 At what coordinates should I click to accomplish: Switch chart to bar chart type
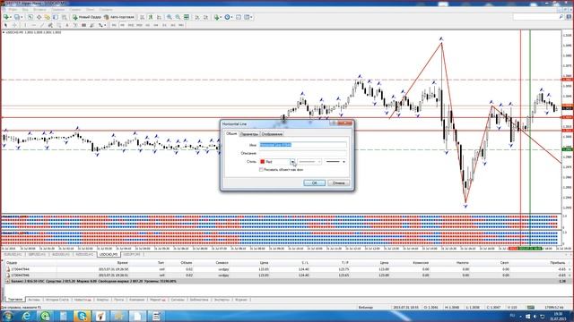pyautogui.click(x=142, y=17)
